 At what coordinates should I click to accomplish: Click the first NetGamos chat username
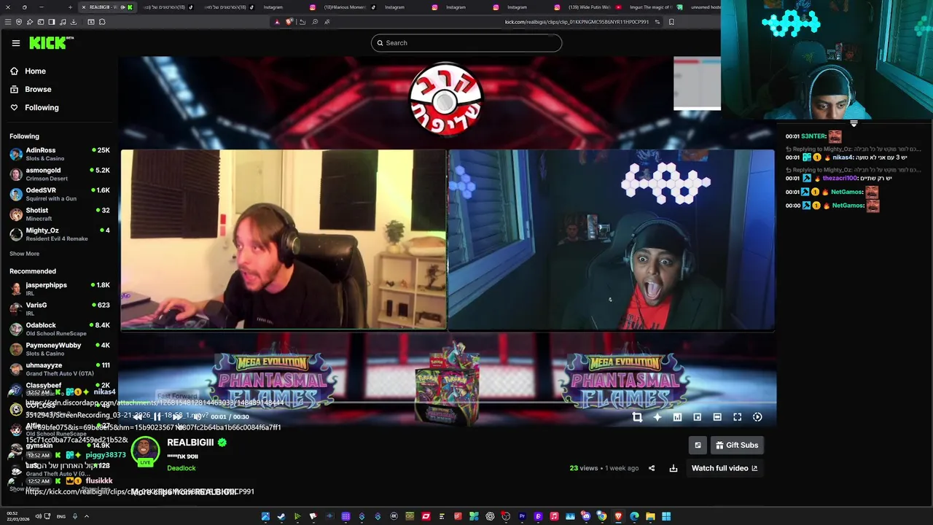[x=847, y=192]
